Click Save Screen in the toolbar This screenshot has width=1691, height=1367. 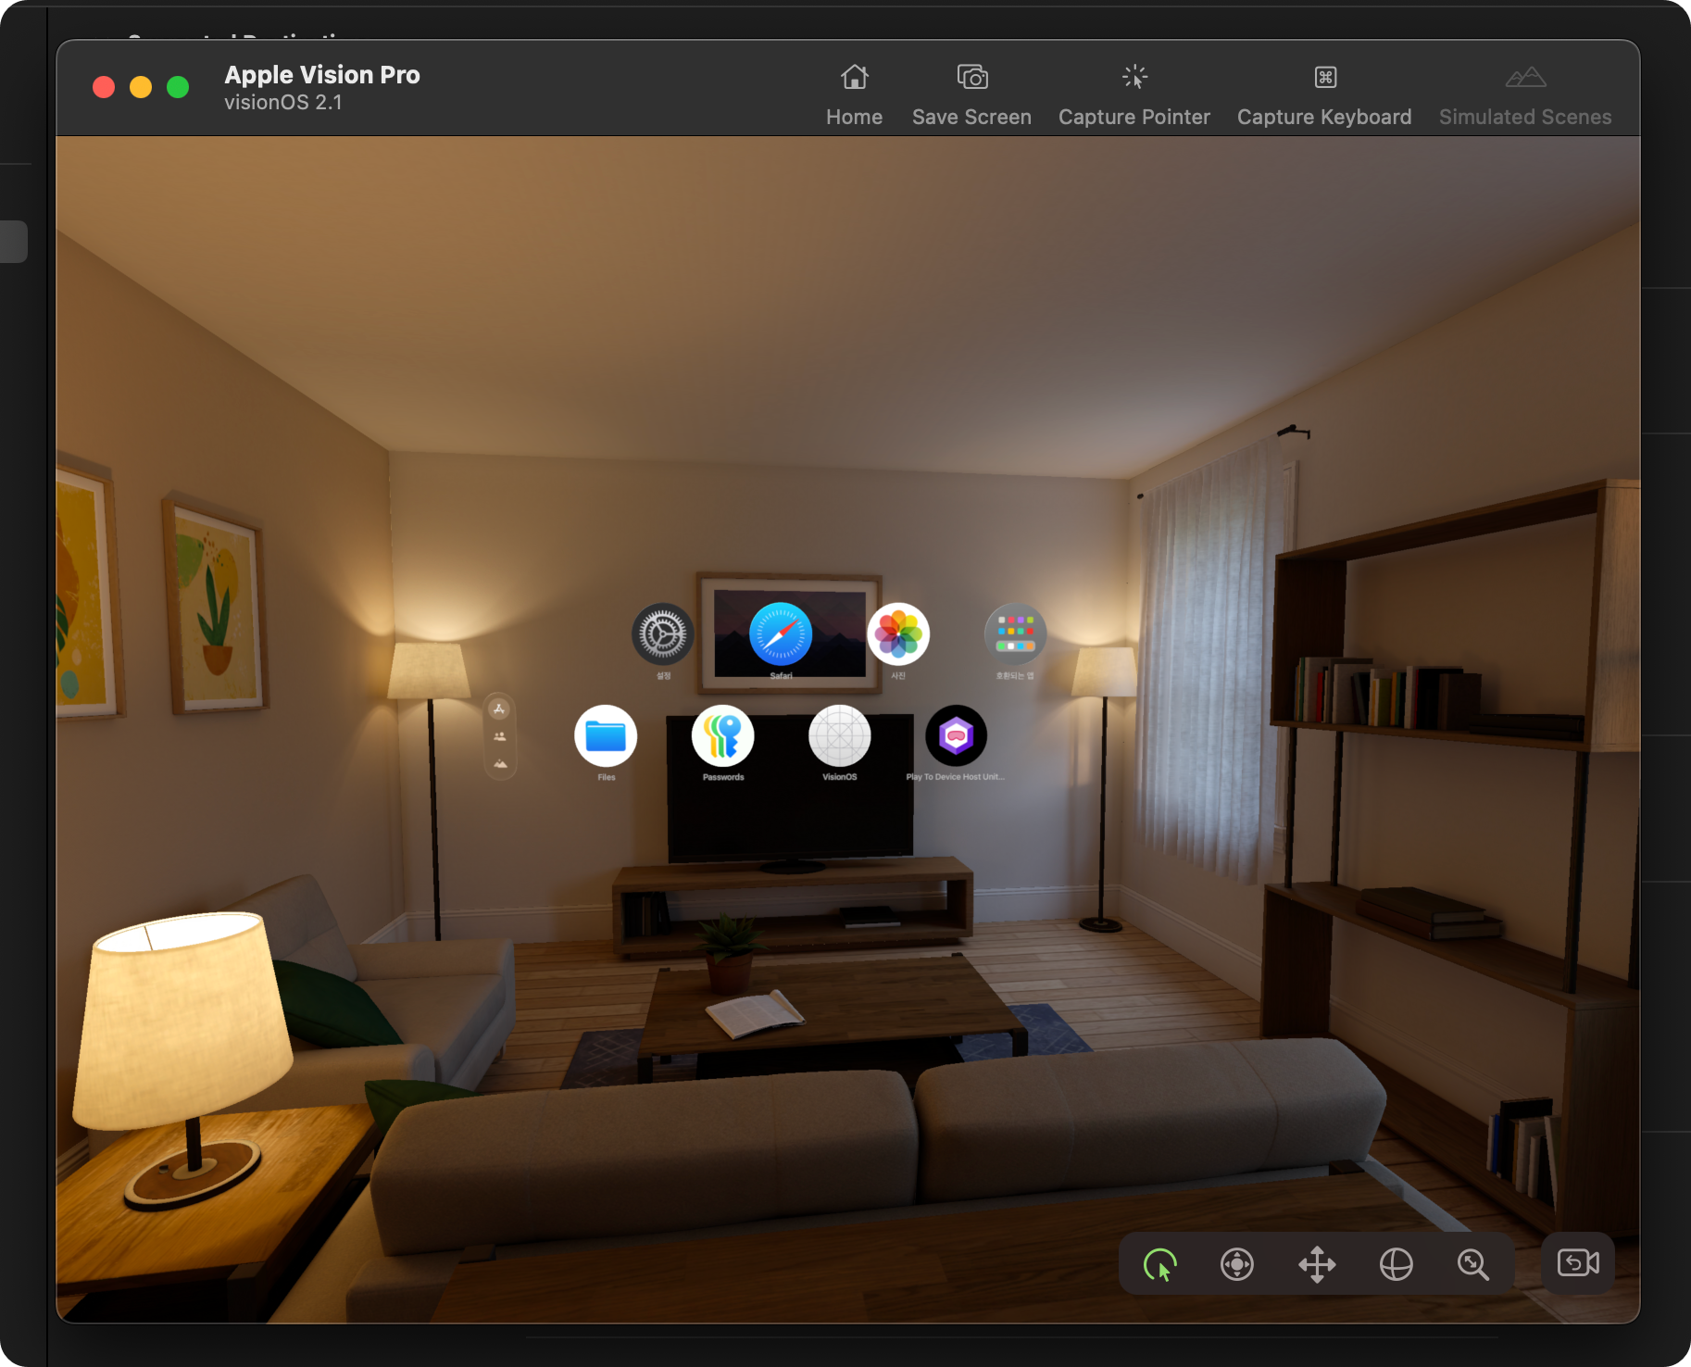[x=971, y=95]
